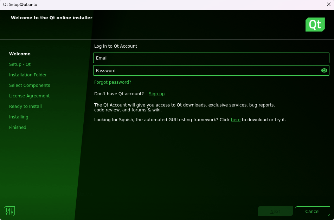334x220 pixels.
Task: Open the installer settings sliders icon
Action: click(x=9, y=211)
